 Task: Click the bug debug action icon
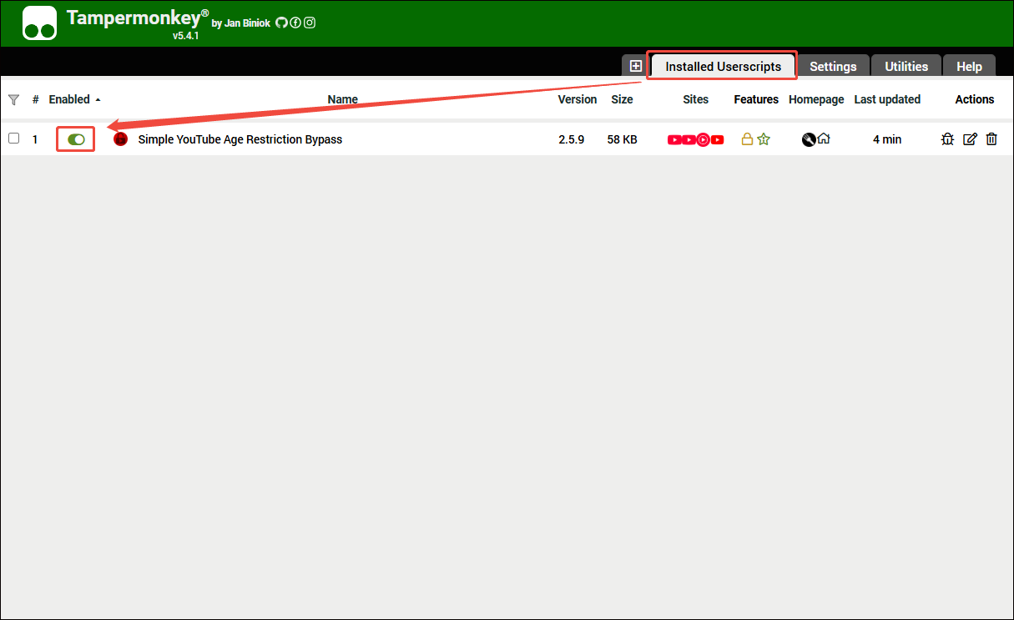(947, 139)
